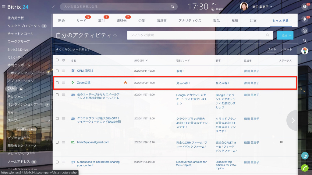This screenshot has width=312, height=175.
Task: Sort by the 締め切り column
Action: click(x=141, y=60)
